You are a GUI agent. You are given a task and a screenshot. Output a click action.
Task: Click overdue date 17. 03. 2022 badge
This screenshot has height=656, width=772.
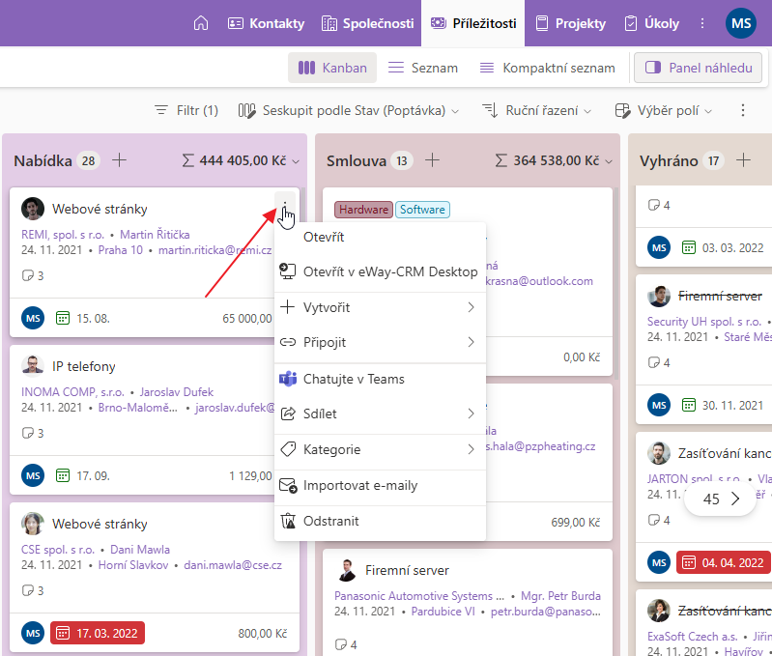[x=98, y=633]
